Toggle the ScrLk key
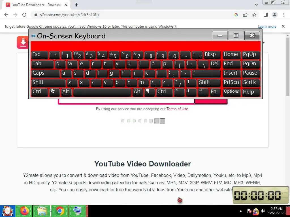This screenshot has height=217, width=290. (251, 83)
